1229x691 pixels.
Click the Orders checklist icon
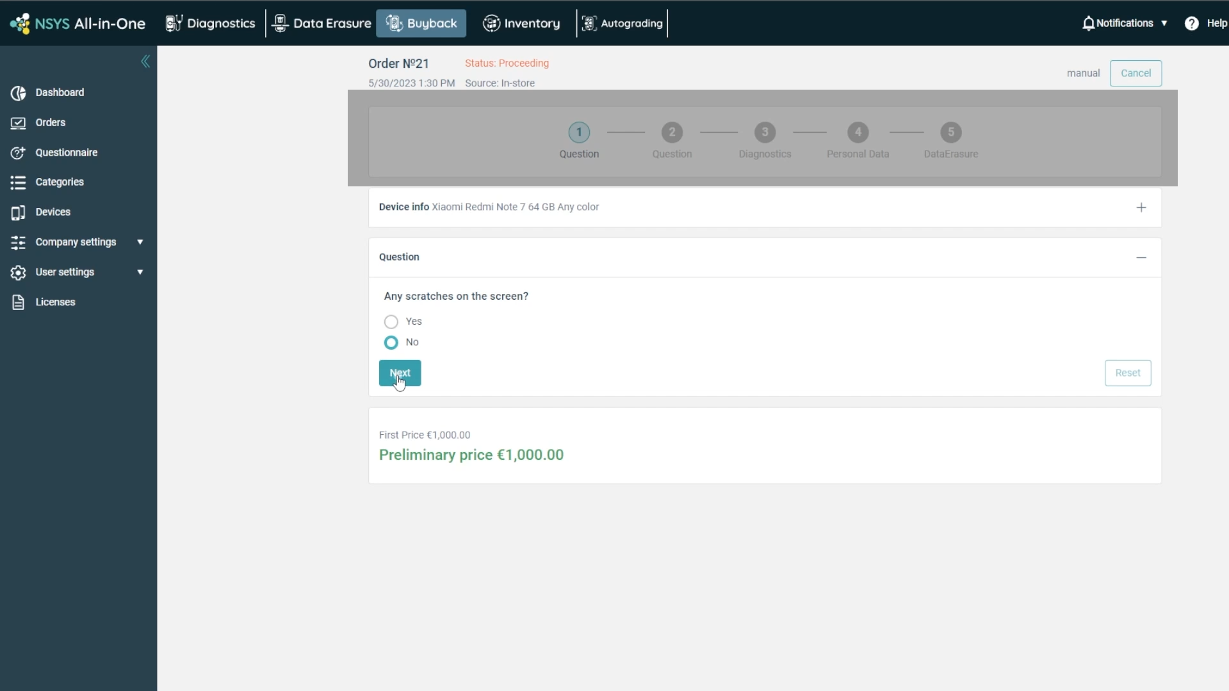18,123
